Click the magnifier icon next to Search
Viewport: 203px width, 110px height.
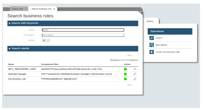(152, 38)
